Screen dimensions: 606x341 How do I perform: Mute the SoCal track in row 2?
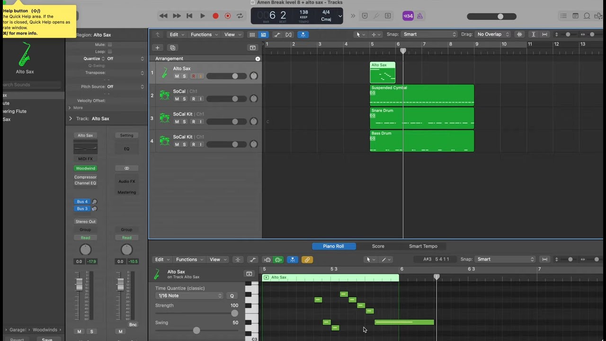(x=177, y=99)
